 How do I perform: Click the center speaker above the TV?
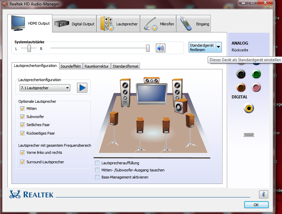(x=151, y=80)
